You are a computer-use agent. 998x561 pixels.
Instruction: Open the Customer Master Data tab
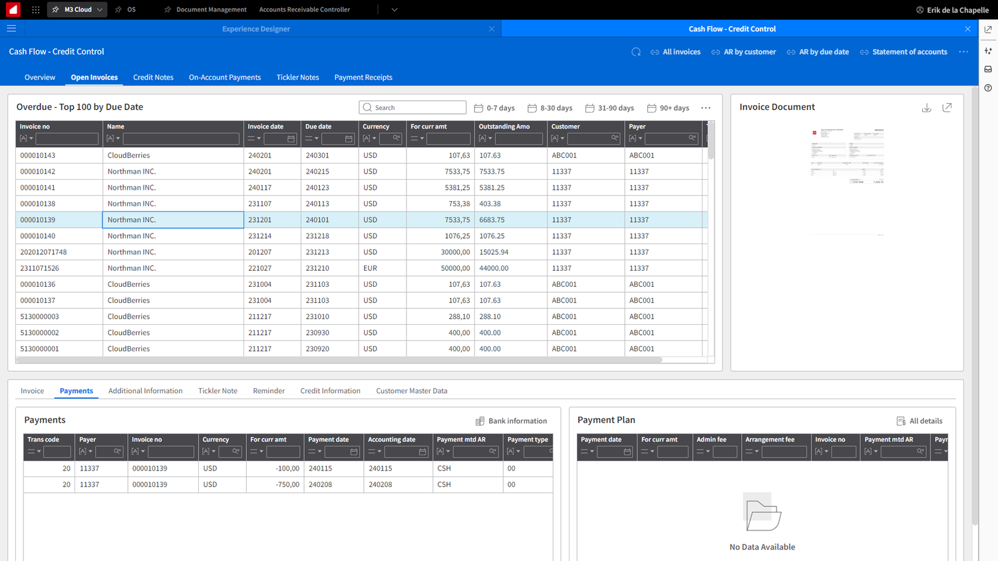(x=411, y=391)
